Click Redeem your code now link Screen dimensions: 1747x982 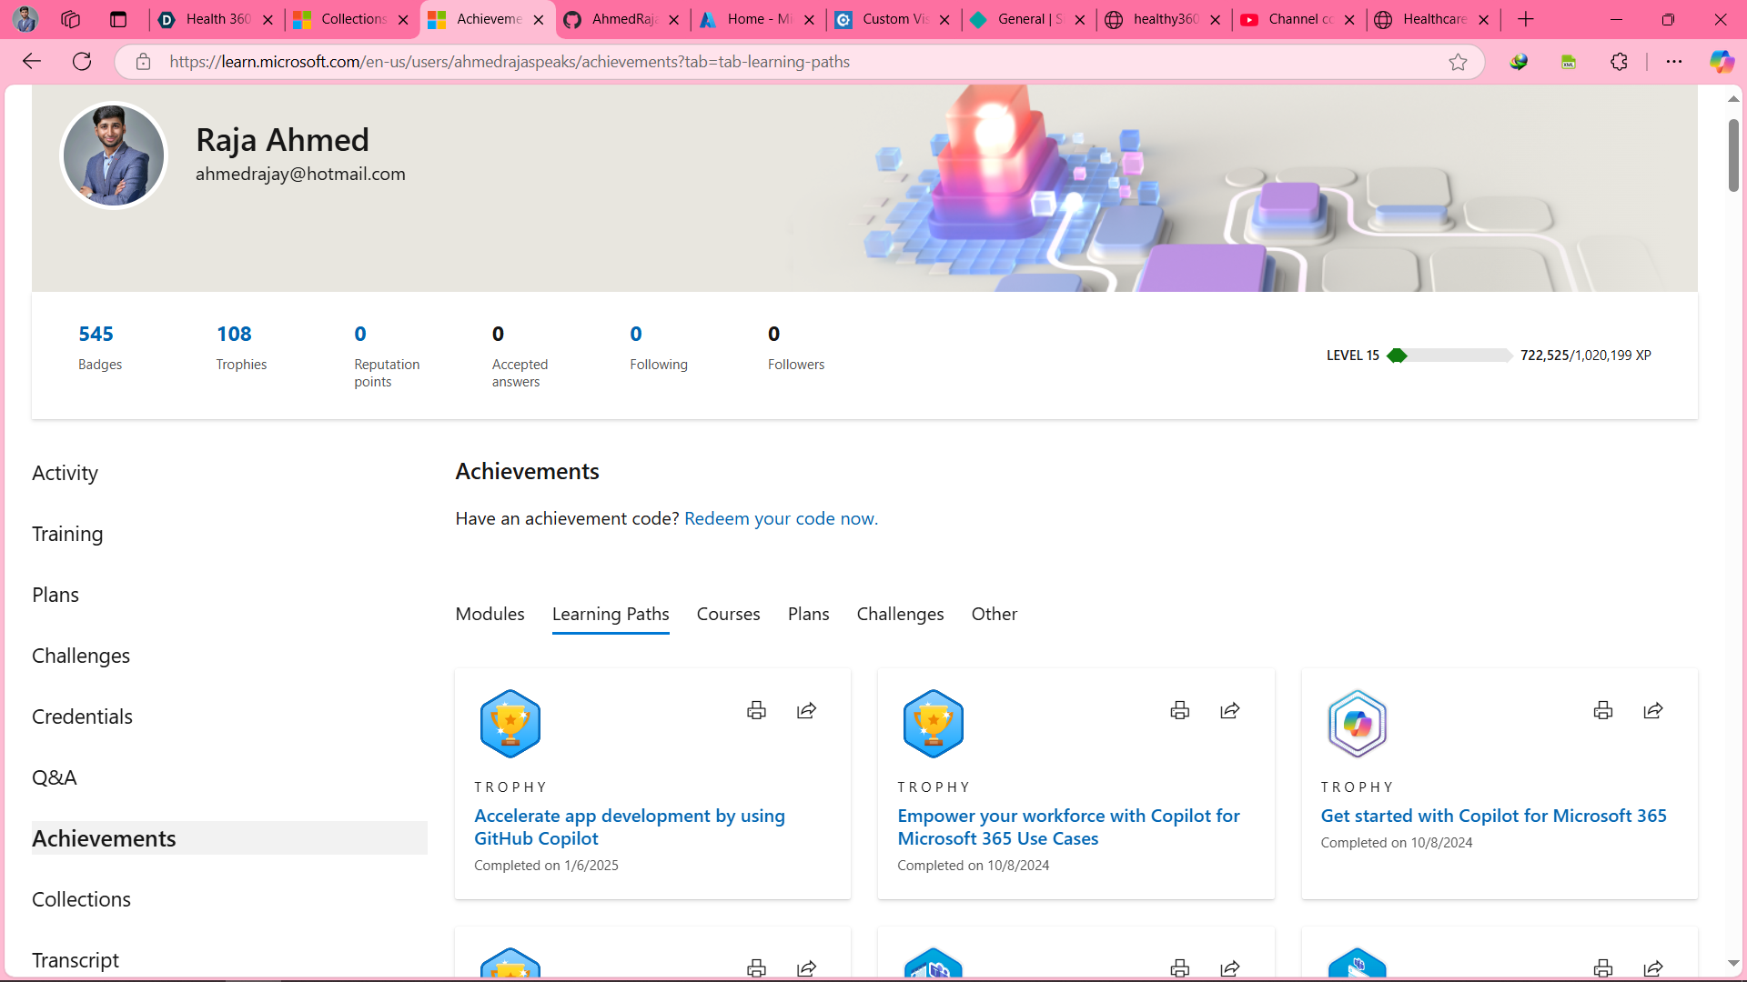click(781, 518)
